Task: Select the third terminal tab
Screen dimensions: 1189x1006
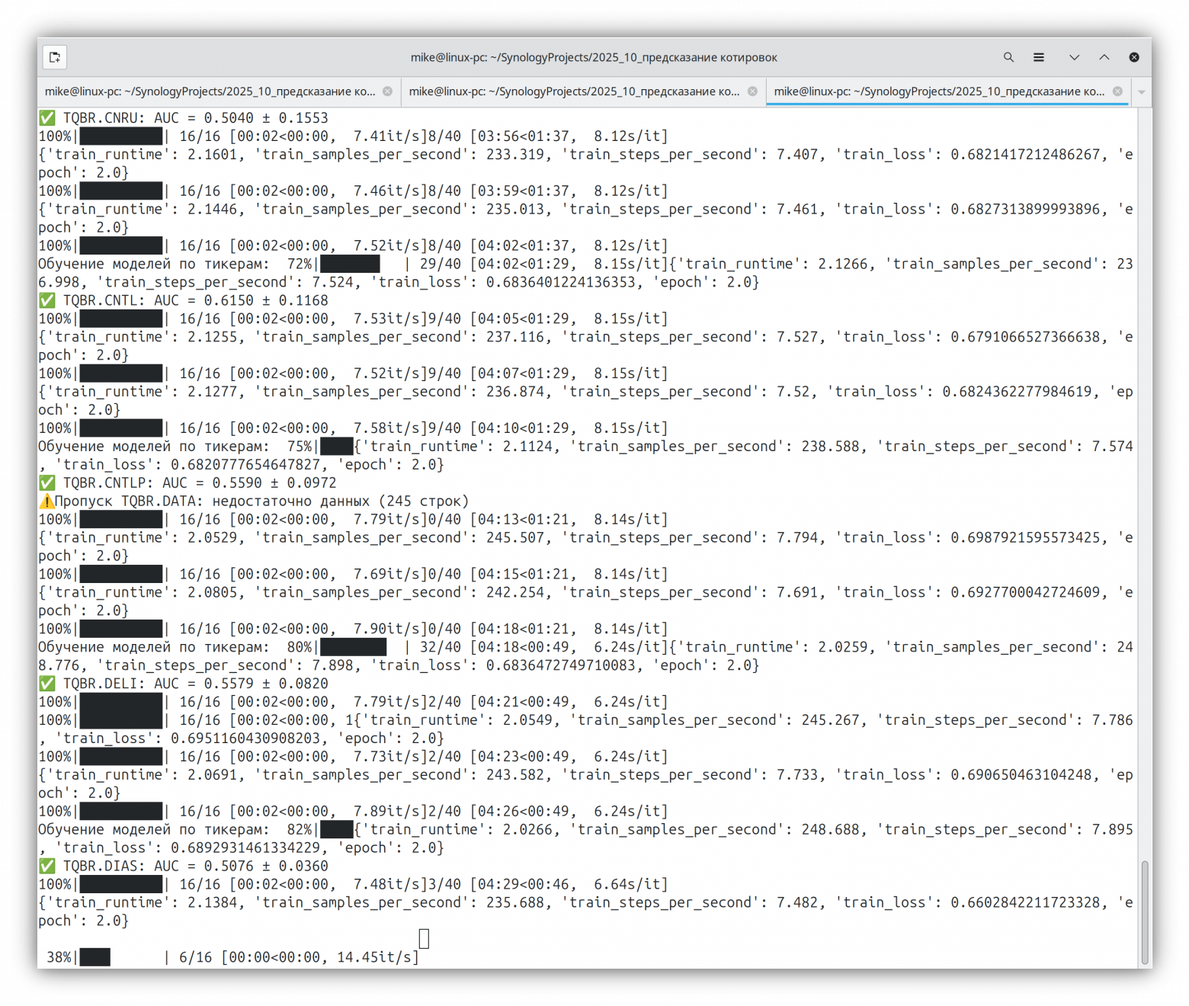Action: point(938,91)
